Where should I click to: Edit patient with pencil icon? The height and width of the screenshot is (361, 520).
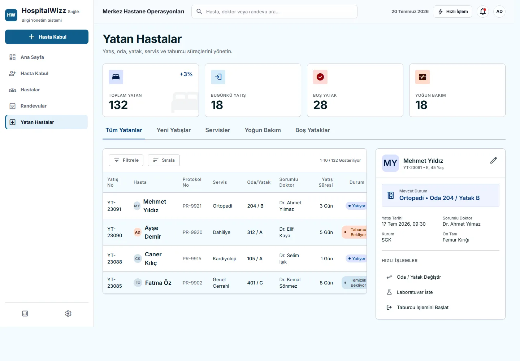pos(494,161)
